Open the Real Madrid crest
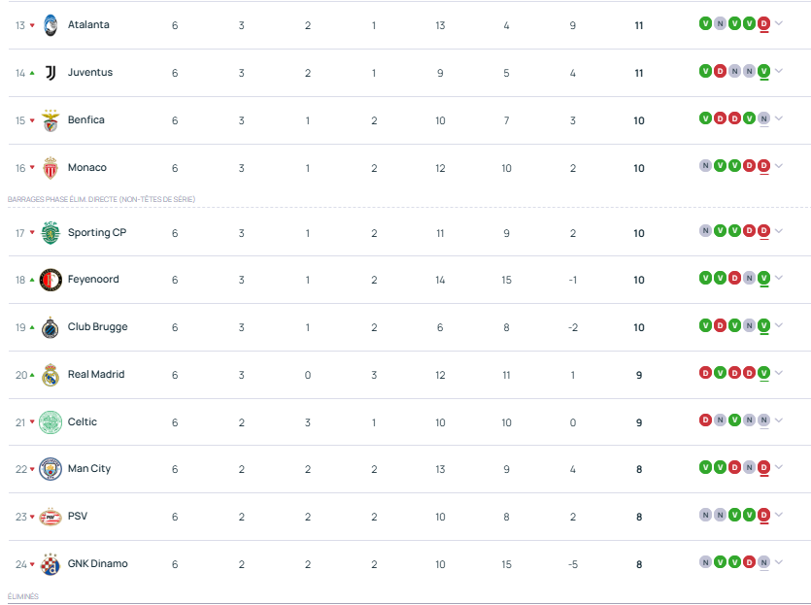This screenshot has height=605, width=811. [x=51, y=375]
